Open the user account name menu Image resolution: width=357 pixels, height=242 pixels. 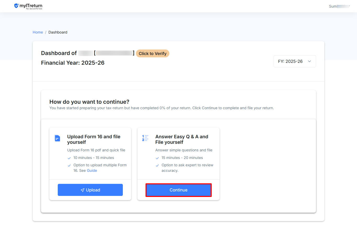click(339, 6)
